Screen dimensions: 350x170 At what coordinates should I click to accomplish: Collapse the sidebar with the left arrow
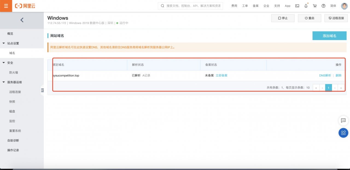click(22, 20)
